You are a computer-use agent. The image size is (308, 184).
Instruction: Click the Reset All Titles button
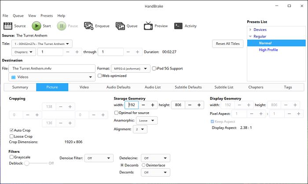(x=227, y=44)
